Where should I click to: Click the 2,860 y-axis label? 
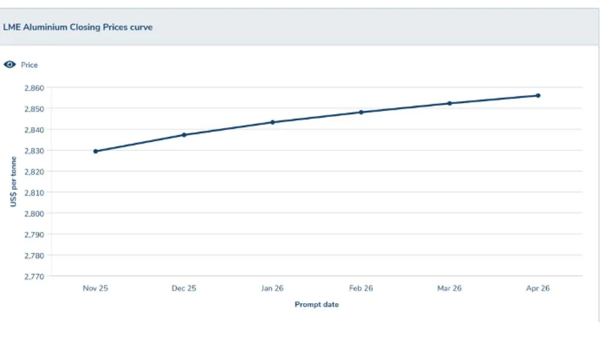tap(34, 88)
